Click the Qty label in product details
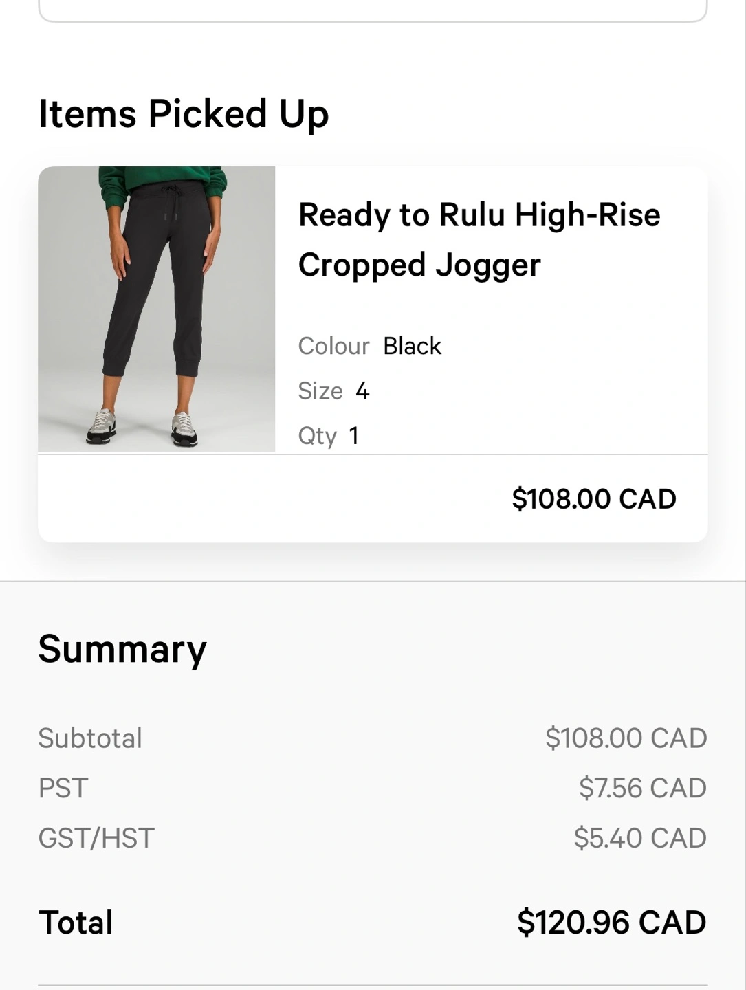Viewport: 746px width, 990px height. coord(317,436)
